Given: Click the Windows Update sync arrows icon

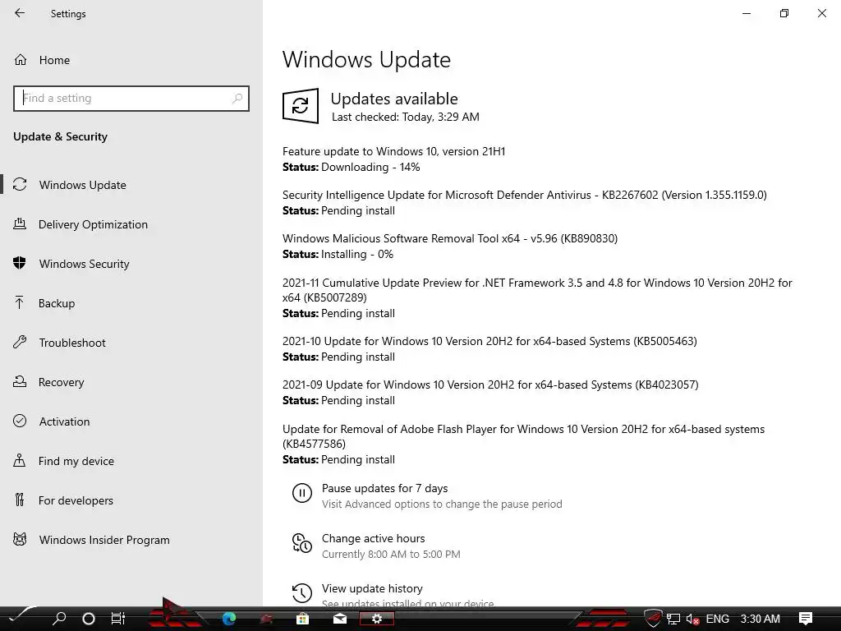Looking at the screenshot, I should [20, 185].
